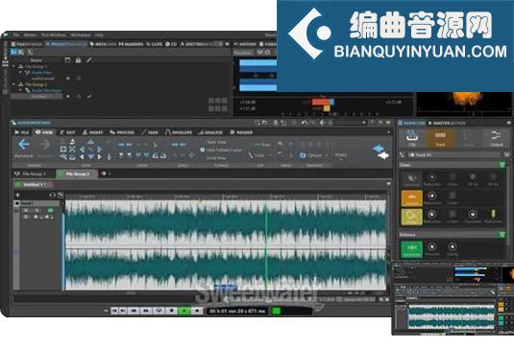Toggle the Enhance section power button
This screenshot has width=514, height=348.
point(502,235)
